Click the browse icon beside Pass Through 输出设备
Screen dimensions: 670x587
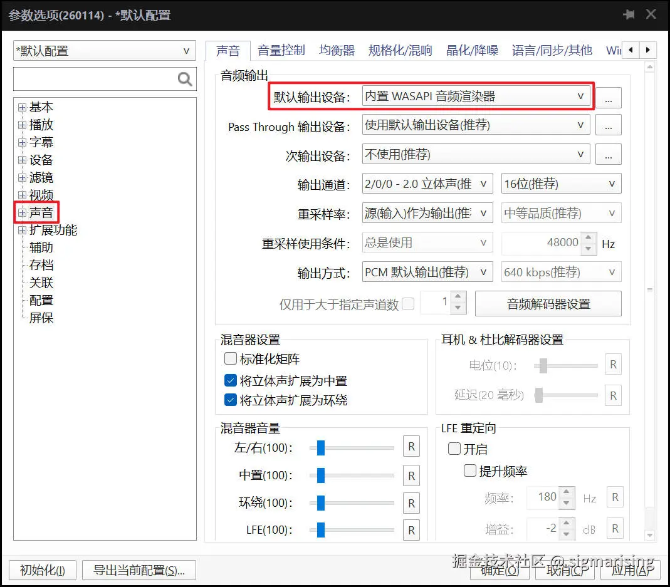coord(608,125)
